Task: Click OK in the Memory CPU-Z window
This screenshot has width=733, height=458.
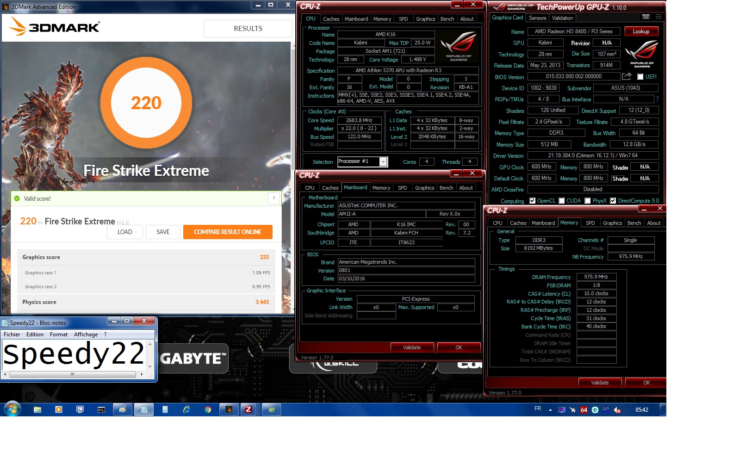Action: point(646,383)
